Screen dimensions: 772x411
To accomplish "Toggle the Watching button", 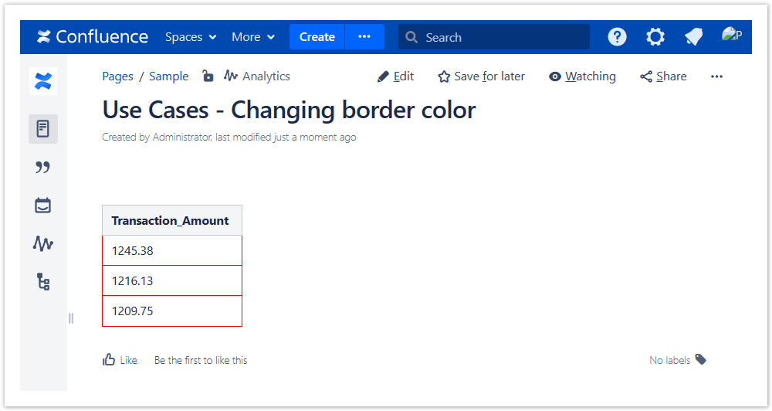I will 582,76.
